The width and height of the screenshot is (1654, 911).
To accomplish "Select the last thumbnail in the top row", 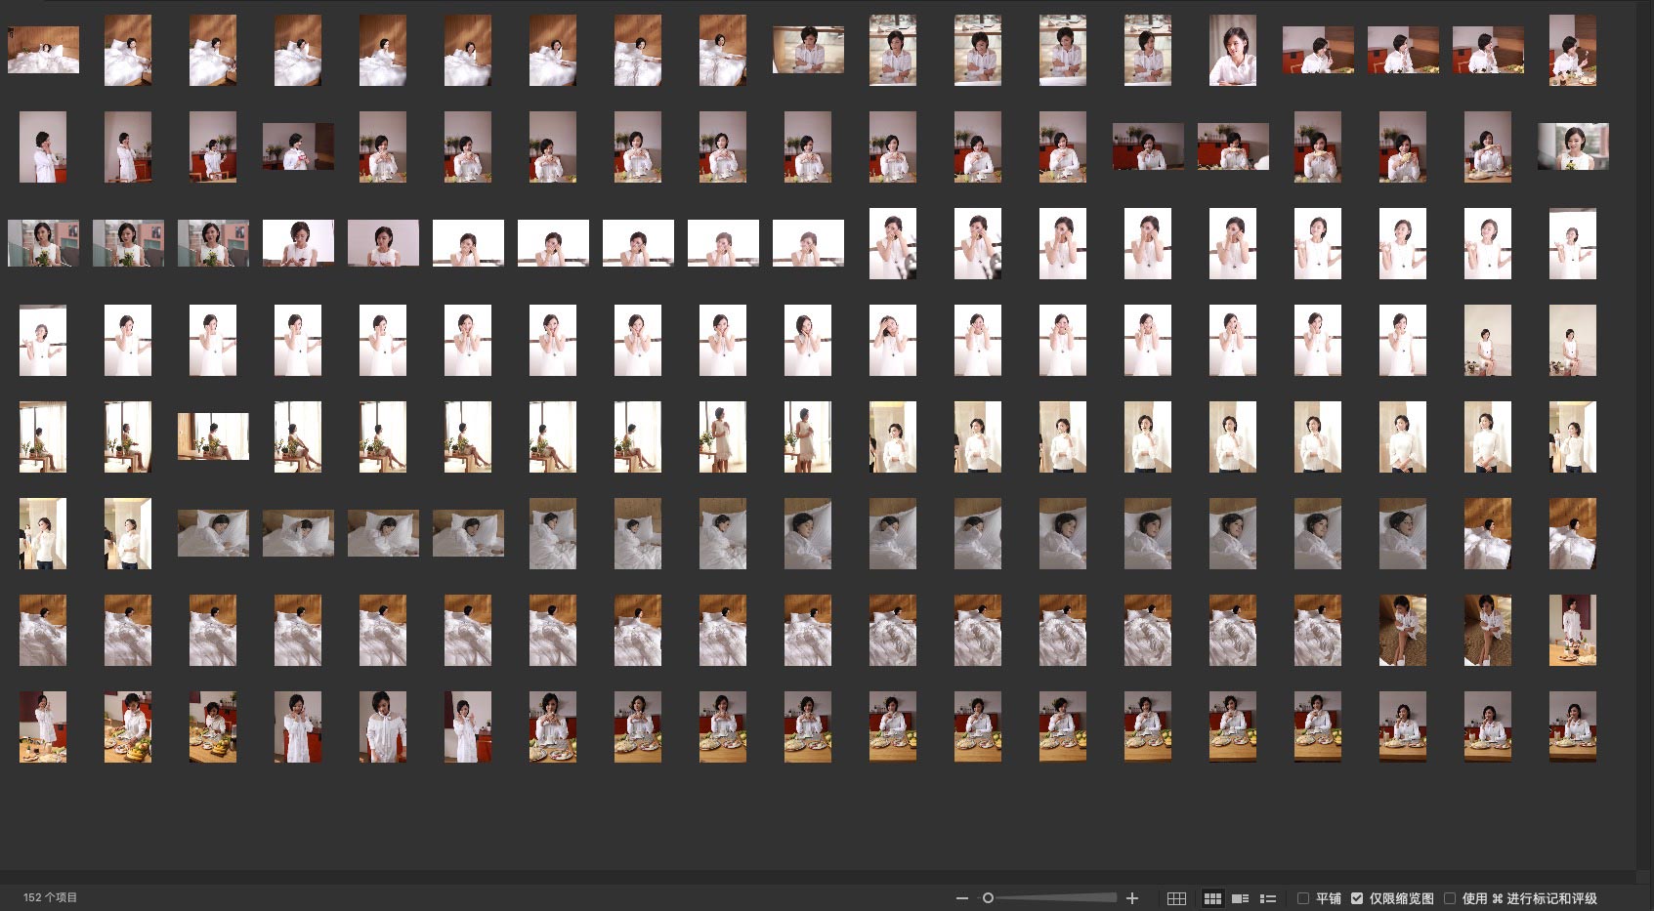I will point(1572,50).
